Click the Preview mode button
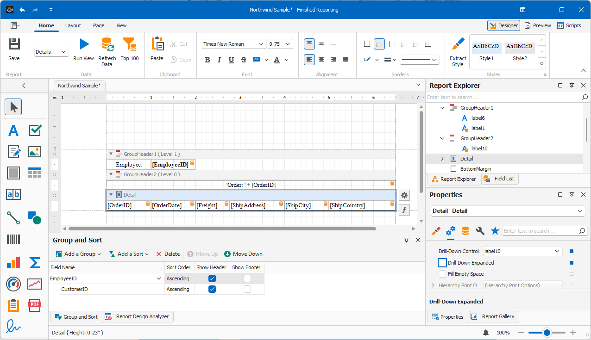Image resolution: width=591 pixels, height=340 pixels. pyautogui.click(x=537, y=25)
